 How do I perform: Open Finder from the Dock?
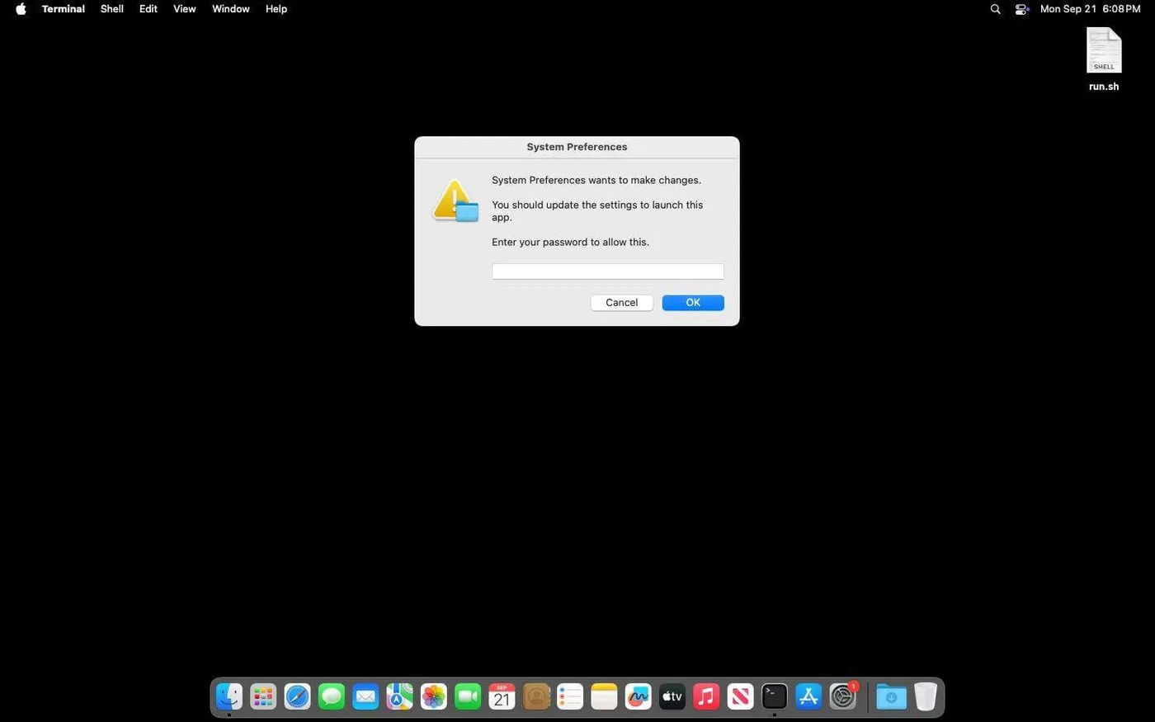point(229,697)
